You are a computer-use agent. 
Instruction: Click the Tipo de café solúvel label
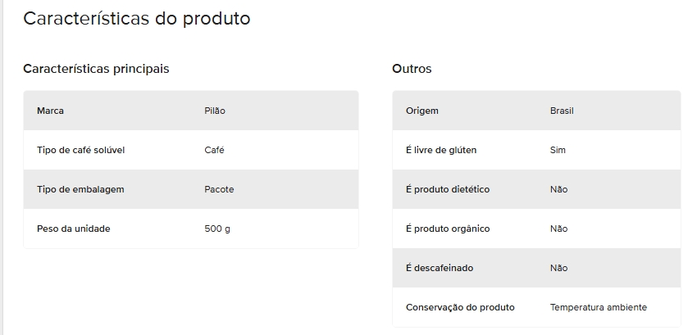point(80,150)
